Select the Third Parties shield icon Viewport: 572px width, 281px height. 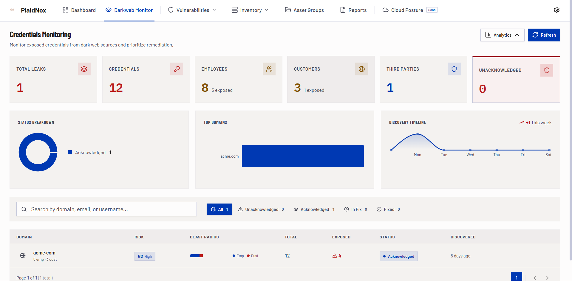(x=454, y=69)
